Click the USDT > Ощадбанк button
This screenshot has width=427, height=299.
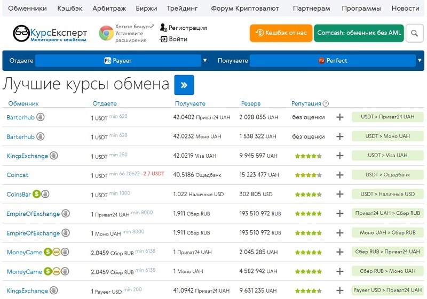click(x=388, y=175)
